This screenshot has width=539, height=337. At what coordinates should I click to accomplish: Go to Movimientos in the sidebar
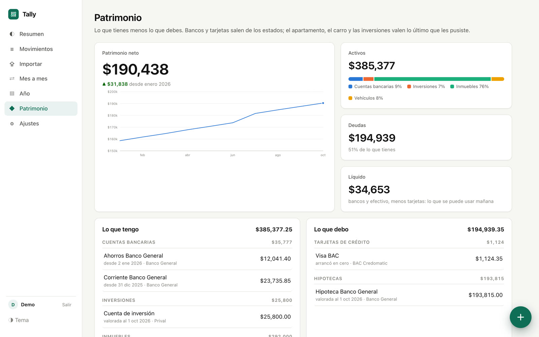pos(41,49)
